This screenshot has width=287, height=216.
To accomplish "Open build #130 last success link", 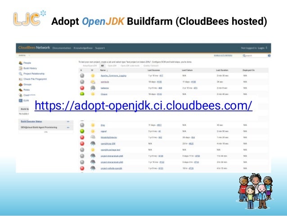I will (x=161, y=156).
